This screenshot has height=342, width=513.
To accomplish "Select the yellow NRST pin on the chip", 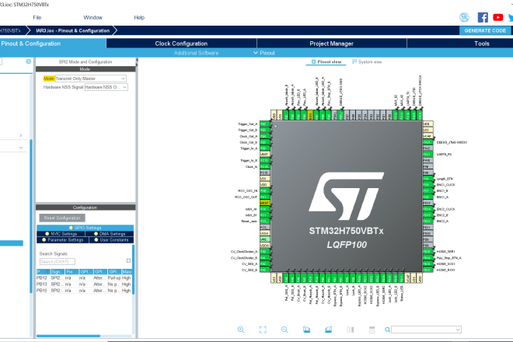I will click(x=265, y=203).
